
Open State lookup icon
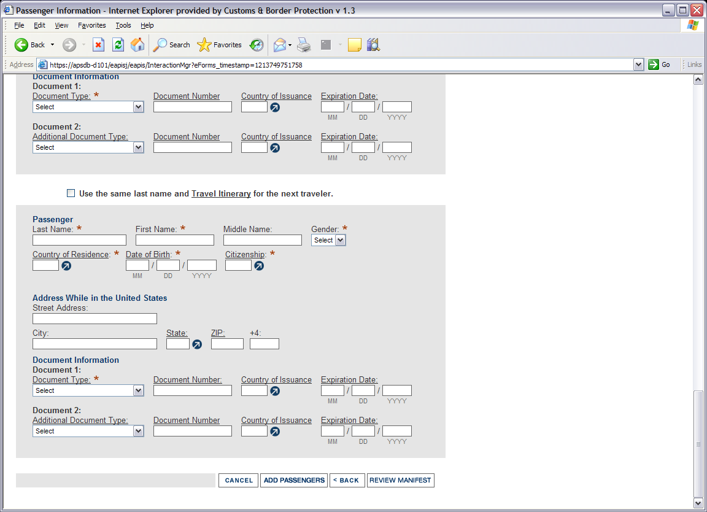(x=197, y=344)
